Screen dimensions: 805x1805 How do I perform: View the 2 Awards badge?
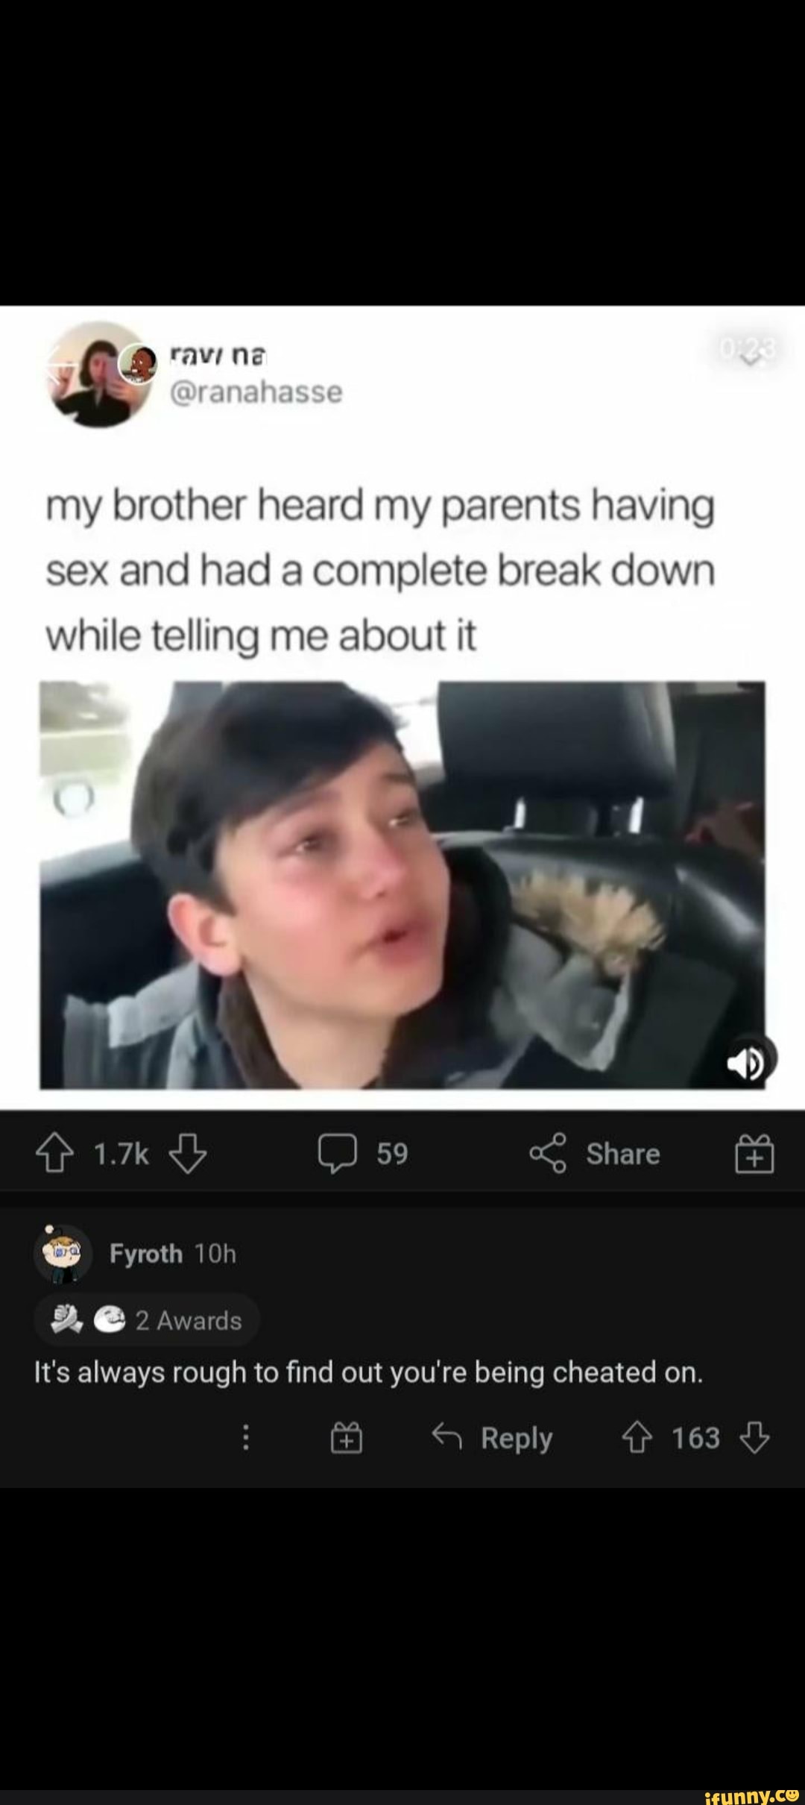coord(148,1319)
